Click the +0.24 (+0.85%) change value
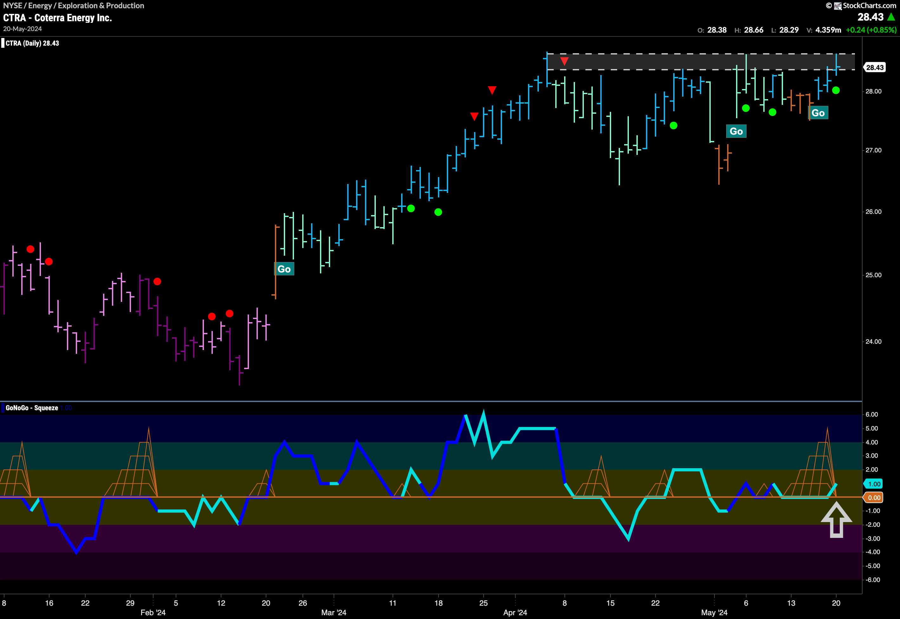Viewport: 900px width, 619px height. coord(871,30)
